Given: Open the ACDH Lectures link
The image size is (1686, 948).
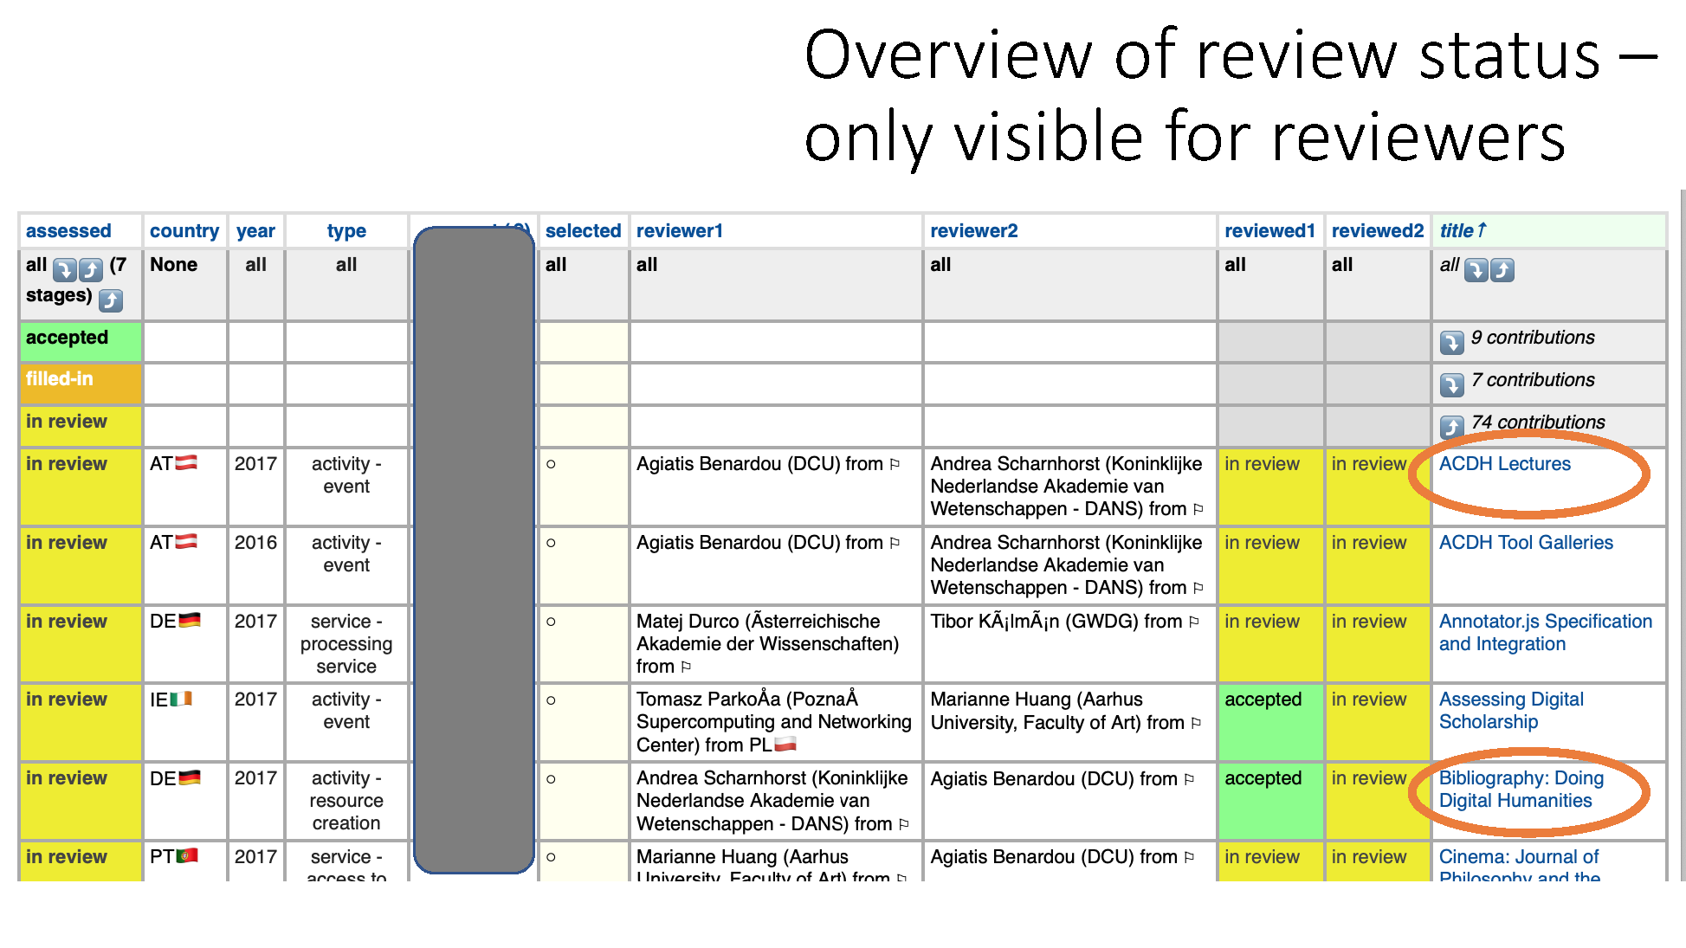Looking at the screenshot, I should 1505,464.
